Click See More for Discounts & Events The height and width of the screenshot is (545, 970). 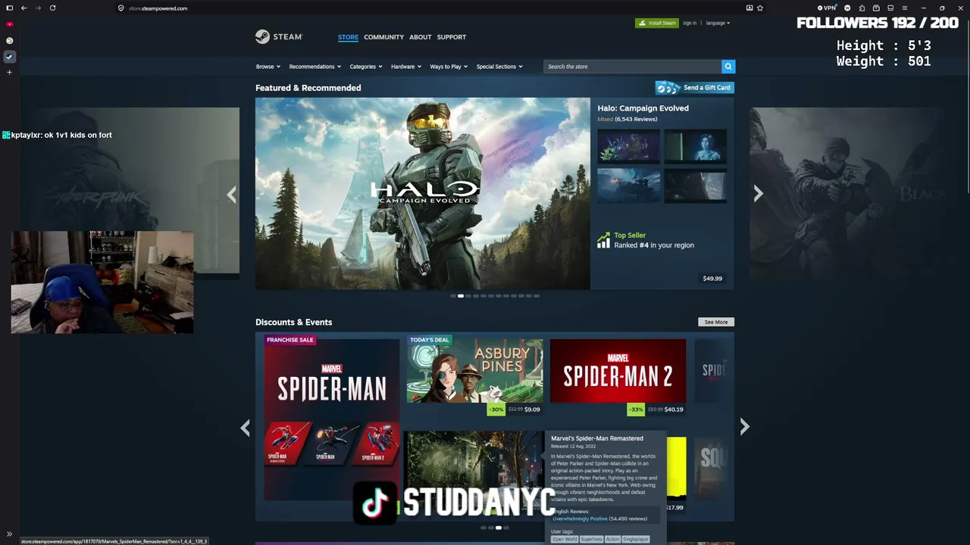click(716, 322)
